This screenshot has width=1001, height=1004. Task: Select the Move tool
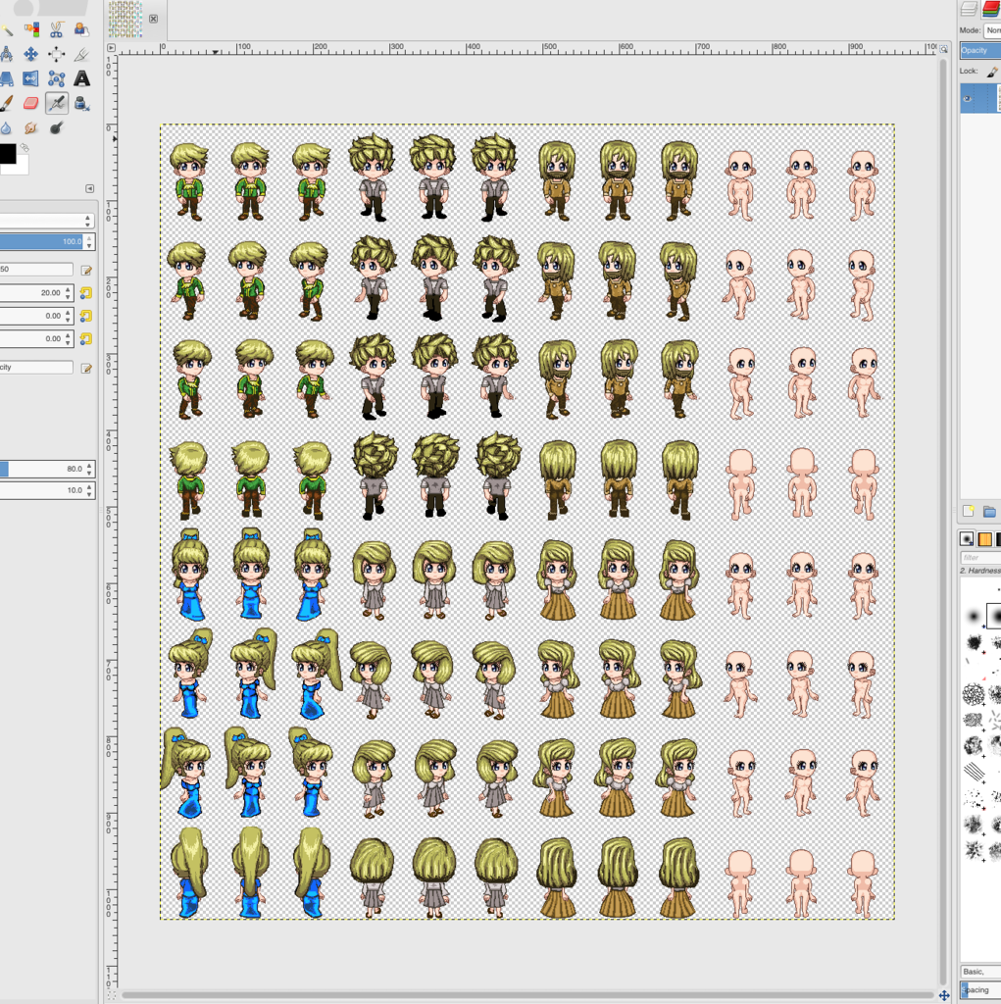coord(31,55)
